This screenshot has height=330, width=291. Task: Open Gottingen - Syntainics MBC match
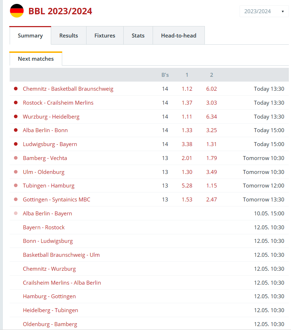tap(56, 200)
